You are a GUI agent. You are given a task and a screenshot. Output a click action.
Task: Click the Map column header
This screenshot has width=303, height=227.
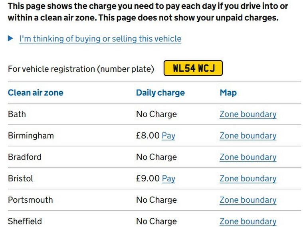pos(228,93)
